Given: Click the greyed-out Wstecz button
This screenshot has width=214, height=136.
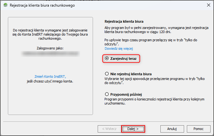Looking at the screenshot, I should (x=109, y=129).
